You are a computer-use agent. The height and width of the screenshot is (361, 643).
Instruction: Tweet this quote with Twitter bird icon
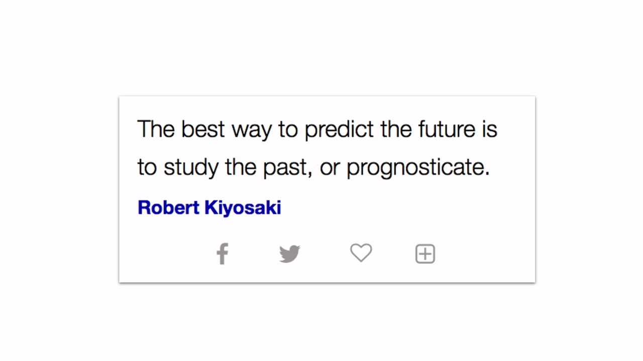point(290,254)
